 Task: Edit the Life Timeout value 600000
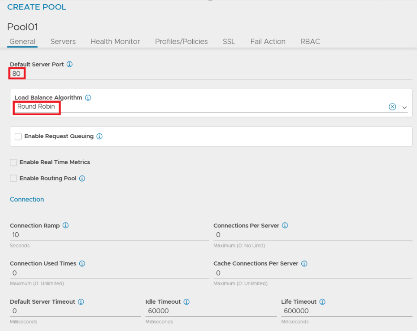347,311
